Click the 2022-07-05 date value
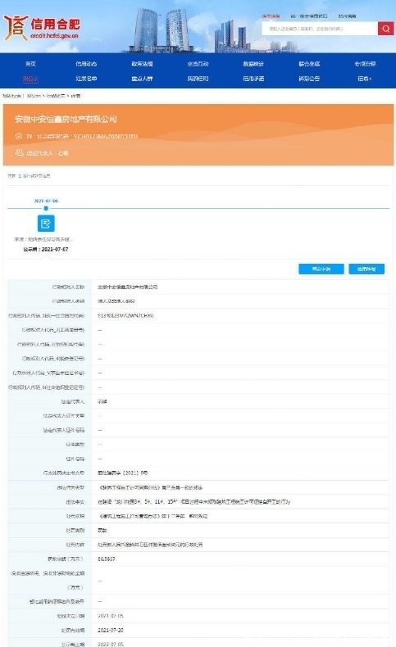Screen dimensions: 396x647 tap(110, 644)
